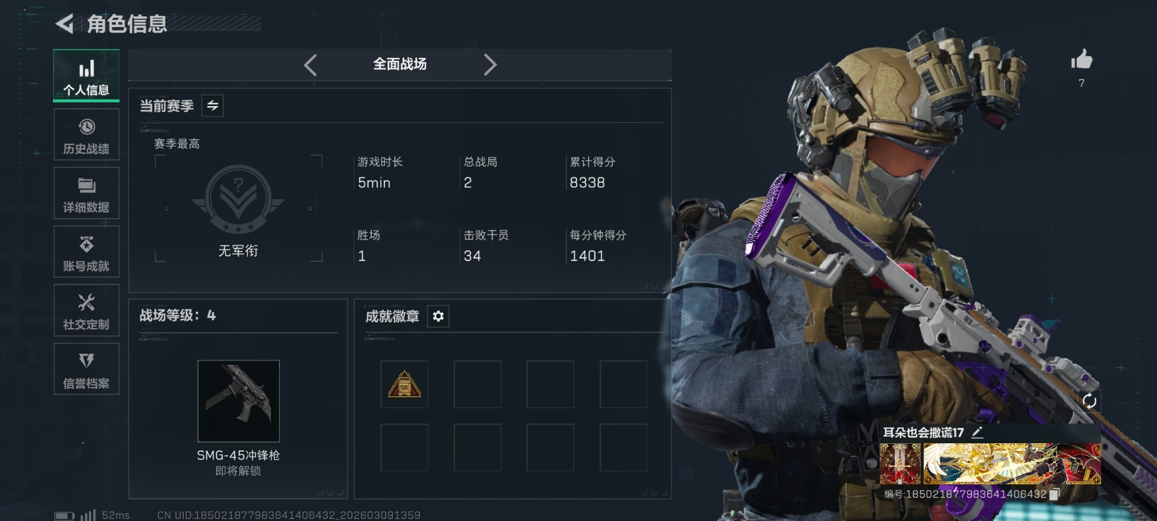The width and height of the screenshot is (1157, 521).
Task: Open the 信誉档案 reputation profile
Action: [x=86, y=369]
